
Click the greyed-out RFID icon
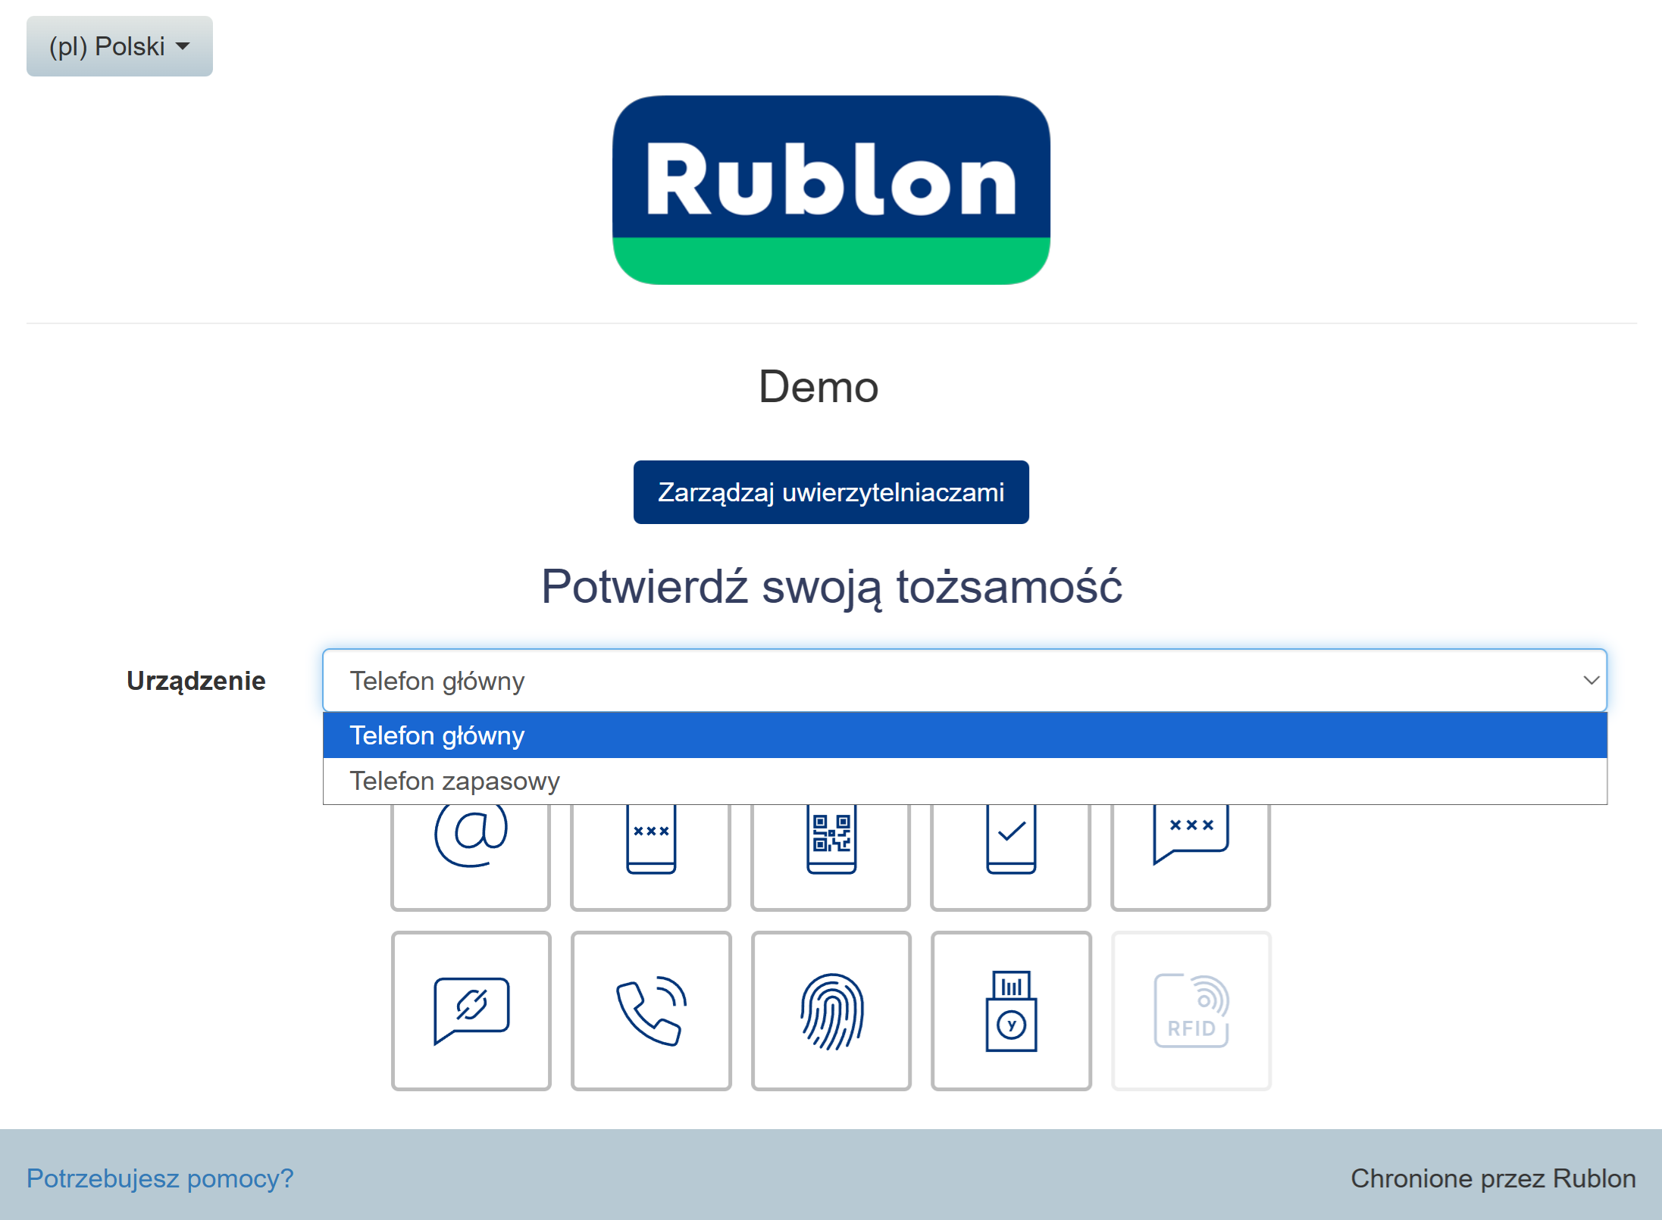(x=1191, y=1010)
